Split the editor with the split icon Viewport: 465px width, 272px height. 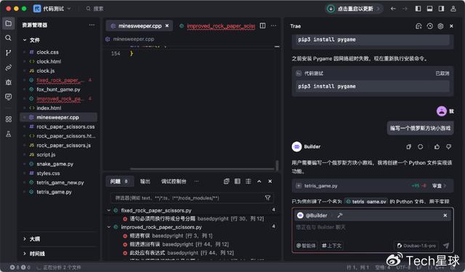pos(263,26)
